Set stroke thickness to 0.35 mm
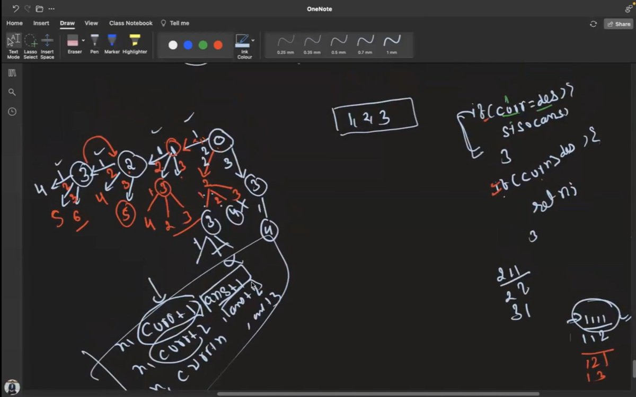Screen dimensions: 636x397 [312, 44]
